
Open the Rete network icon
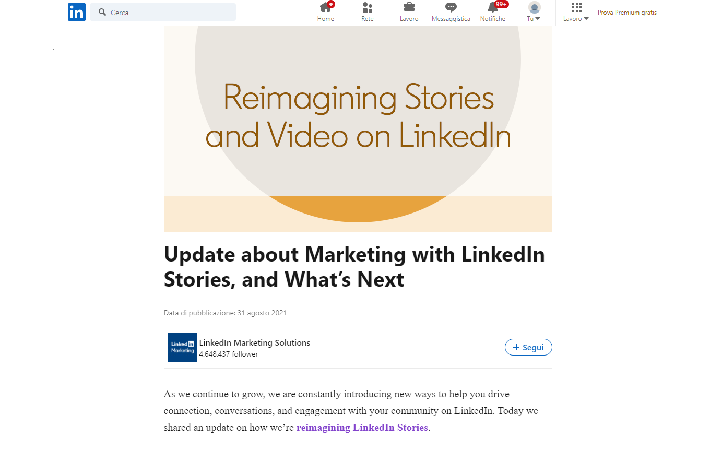(x=368, y=7)
